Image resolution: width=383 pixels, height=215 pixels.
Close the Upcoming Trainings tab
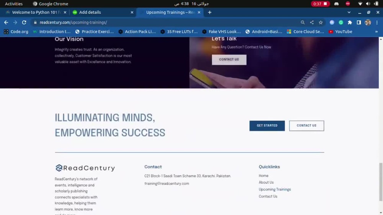point(199,12)
